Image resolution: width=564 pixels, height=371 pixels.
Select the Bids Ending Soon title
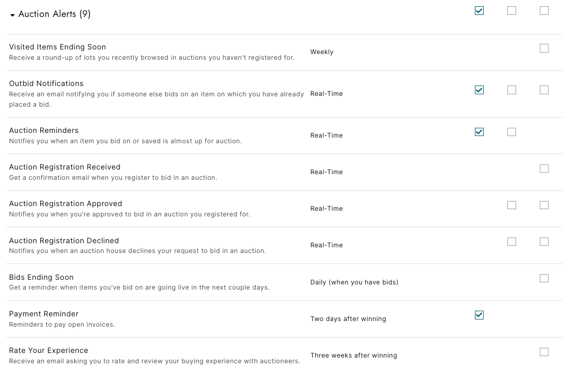[x=41, y=277]
